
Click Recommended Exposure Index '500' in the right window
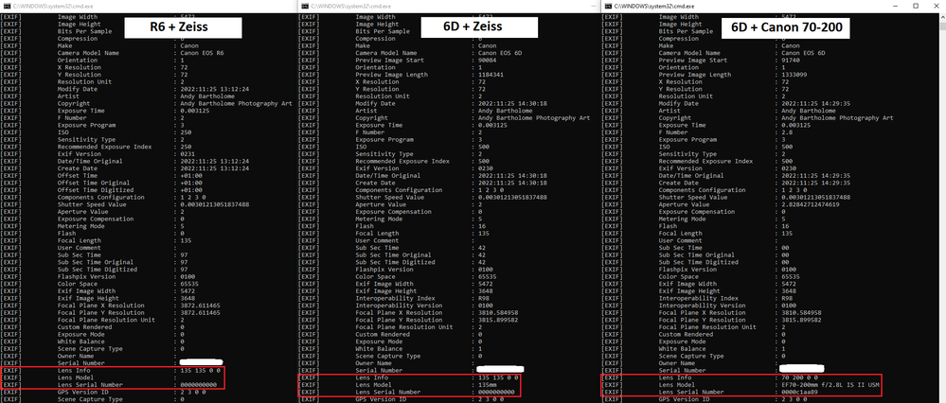click(x=786, y=162)
